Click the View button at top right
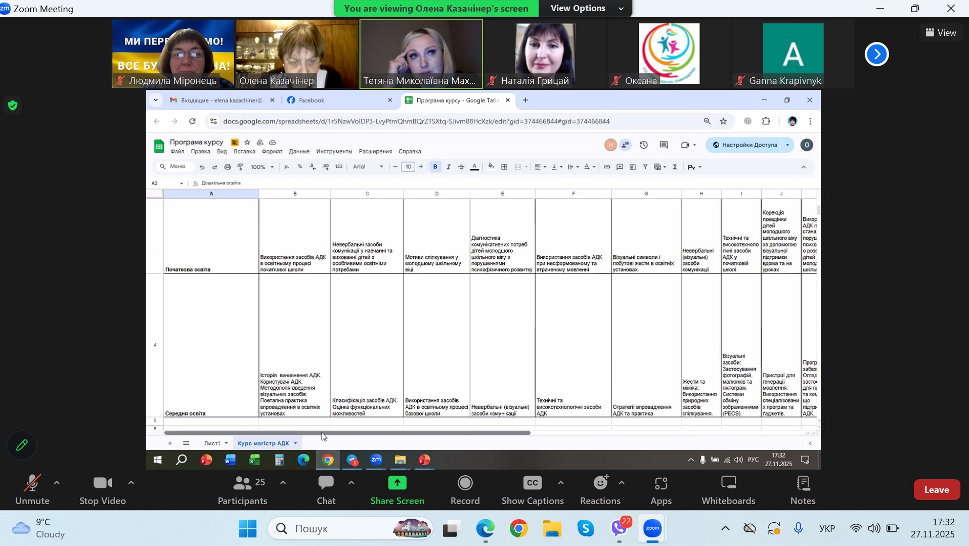The height and width of the screenshot is (546, 969). tap(941, 33)
